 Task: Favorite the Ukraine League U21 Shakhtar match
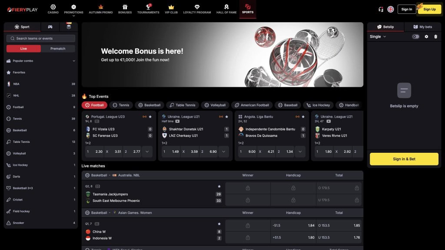(x=226, y=116)
